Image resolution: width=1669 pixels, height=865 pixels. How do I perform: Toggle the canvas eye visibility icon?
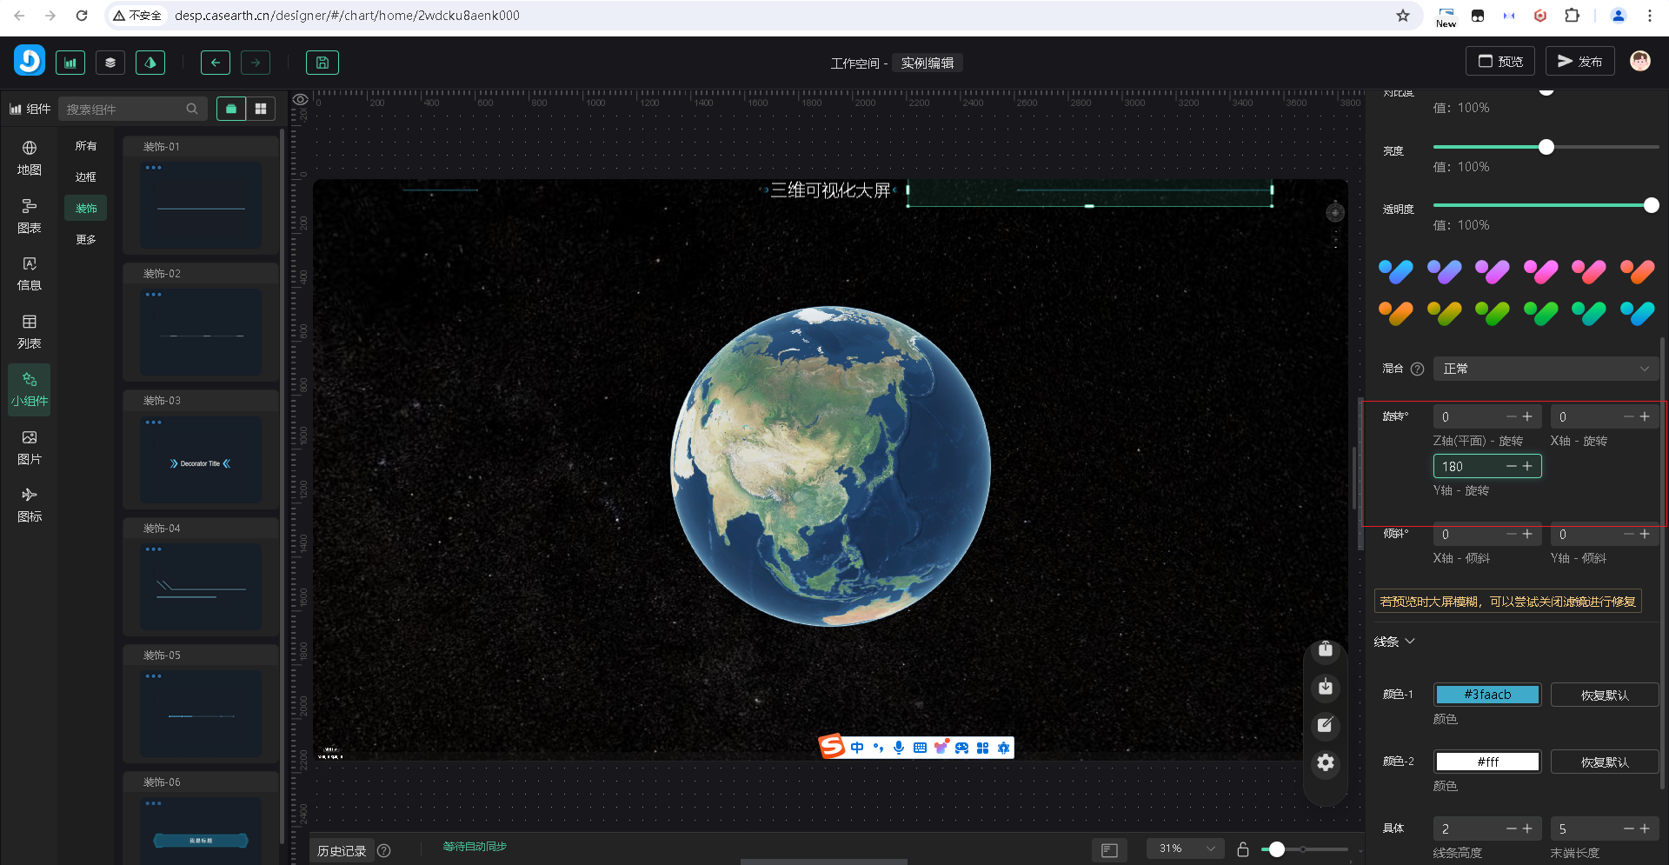(x=300, y=100)
